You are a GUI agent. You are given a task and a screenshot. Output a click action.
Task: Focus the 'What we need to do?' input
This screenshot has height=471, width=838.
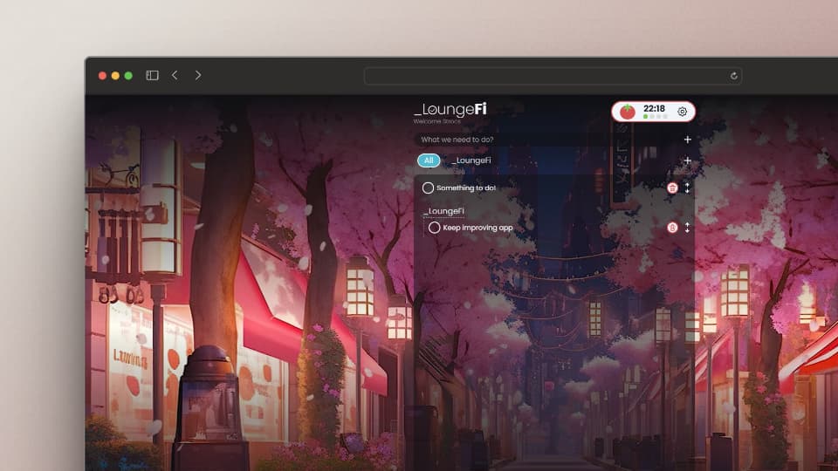tap(548, 140)
